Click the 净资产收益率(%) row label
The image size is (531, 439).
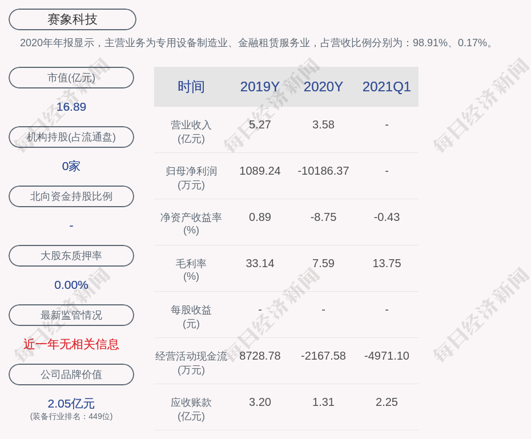(191, 224)
